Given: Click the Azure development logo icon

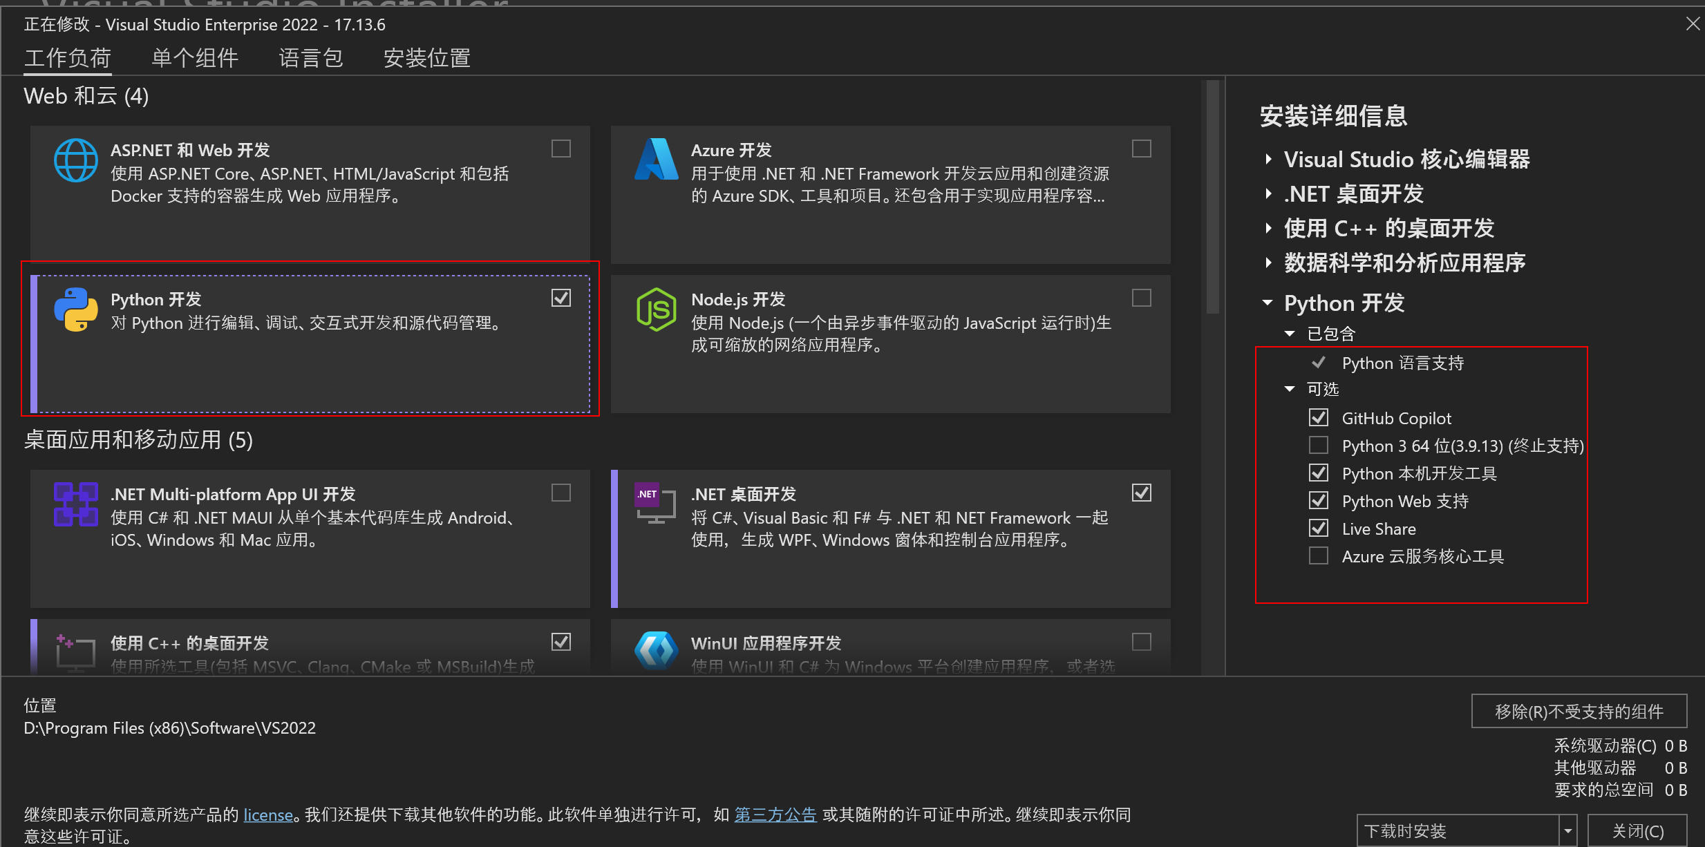Looking at the screenshot, I should pyautogui.click(x=656, y=160).
